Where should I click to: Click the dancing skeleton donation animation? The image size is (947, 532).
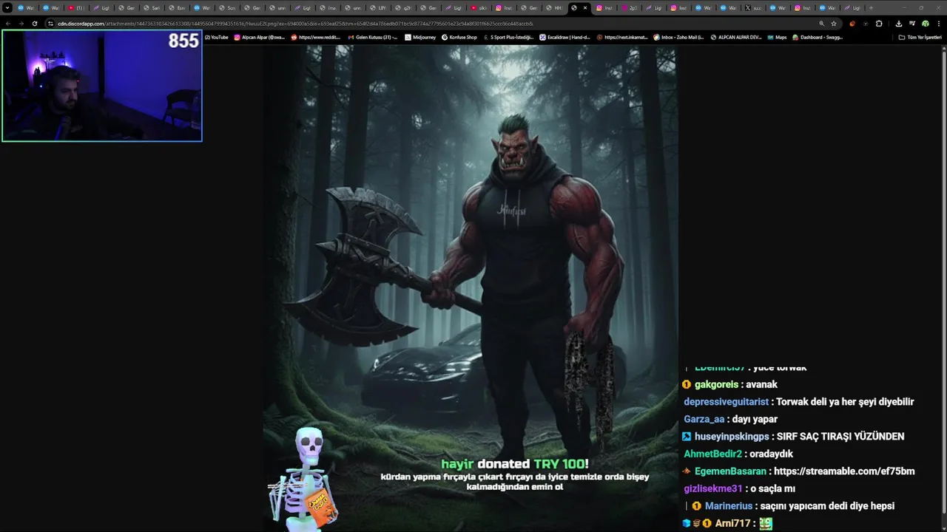click(x=306, y=478)
